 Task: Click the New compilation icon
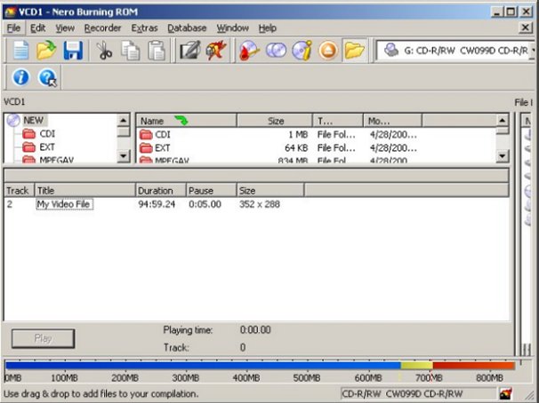coord(20,51)
